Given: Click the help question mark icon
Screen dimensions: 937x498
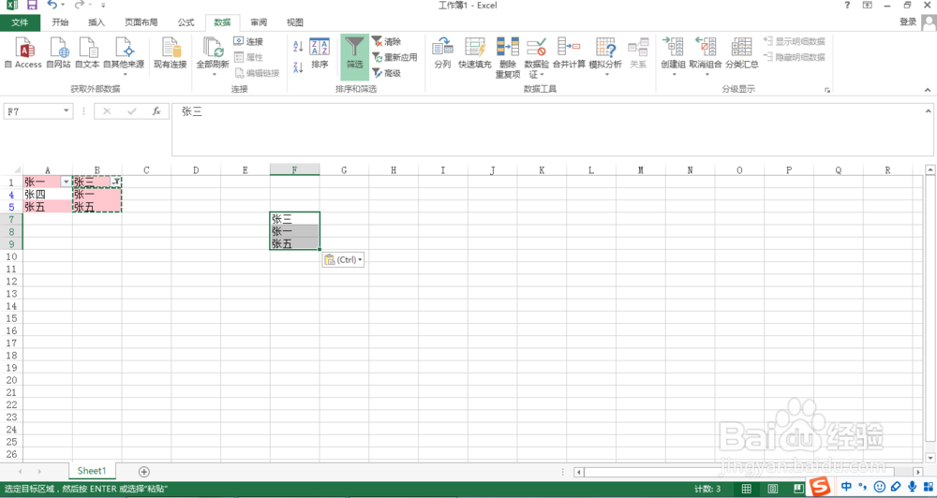Looking at the screenshot, I should click(x=847, y=6).
